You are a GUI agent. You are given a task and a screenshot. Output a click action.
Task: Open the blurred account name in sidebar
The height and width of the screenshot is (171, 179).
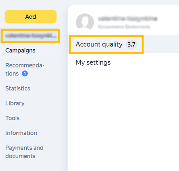(30, 36)
